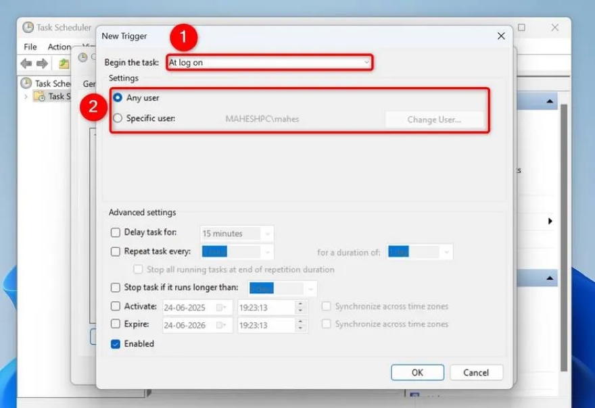The image size is (595, 408).
Task: Uncheck the Enabled checkbox
Action: click(115, 344)
